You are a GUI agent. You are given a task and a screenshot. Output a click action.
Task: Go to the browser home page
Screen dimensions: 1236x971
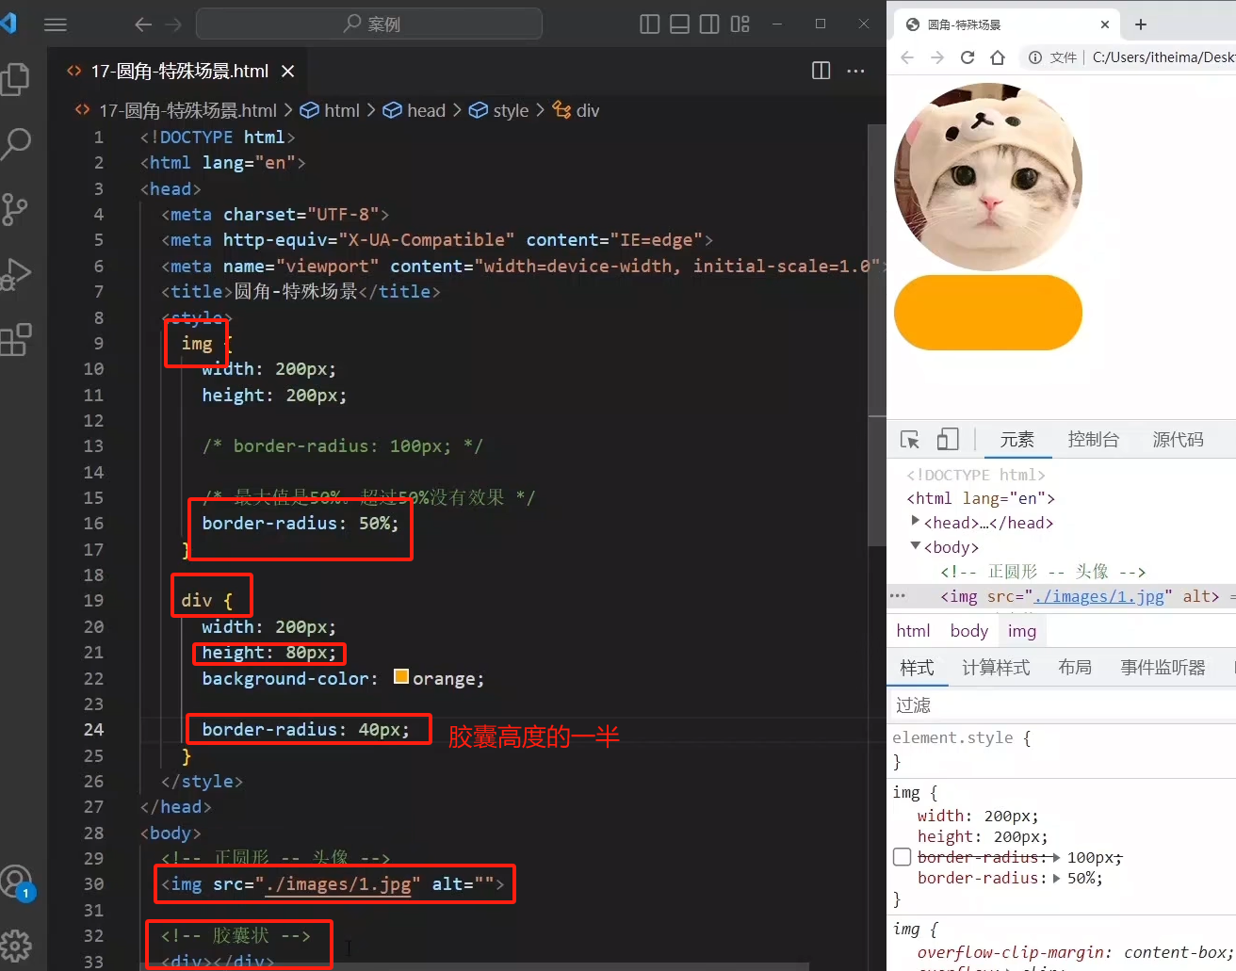coord(998,57)
